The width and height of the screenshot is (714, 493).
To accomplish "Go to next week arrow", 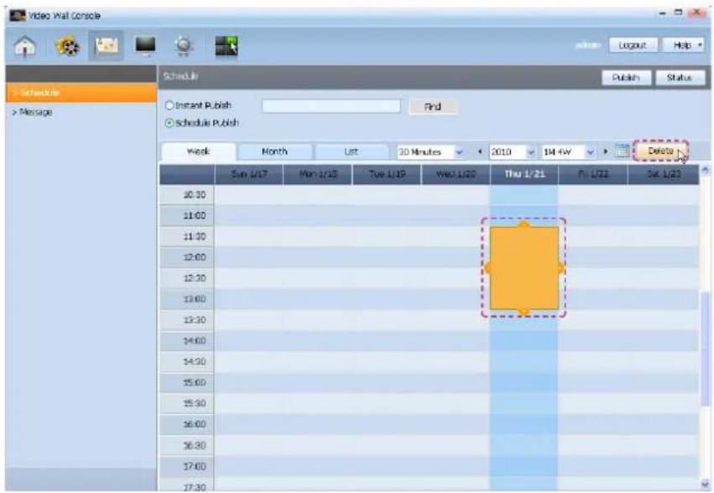I will coord(606,151).
